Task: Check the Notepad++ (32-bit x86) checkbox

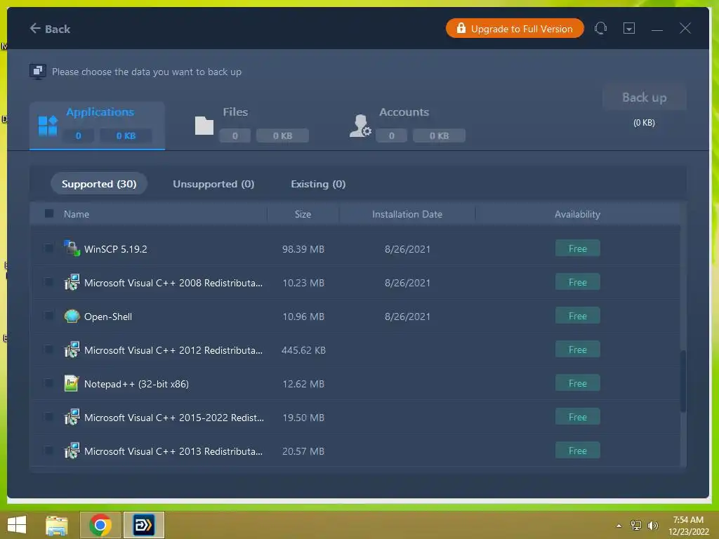Action: [x=48, y=382]
